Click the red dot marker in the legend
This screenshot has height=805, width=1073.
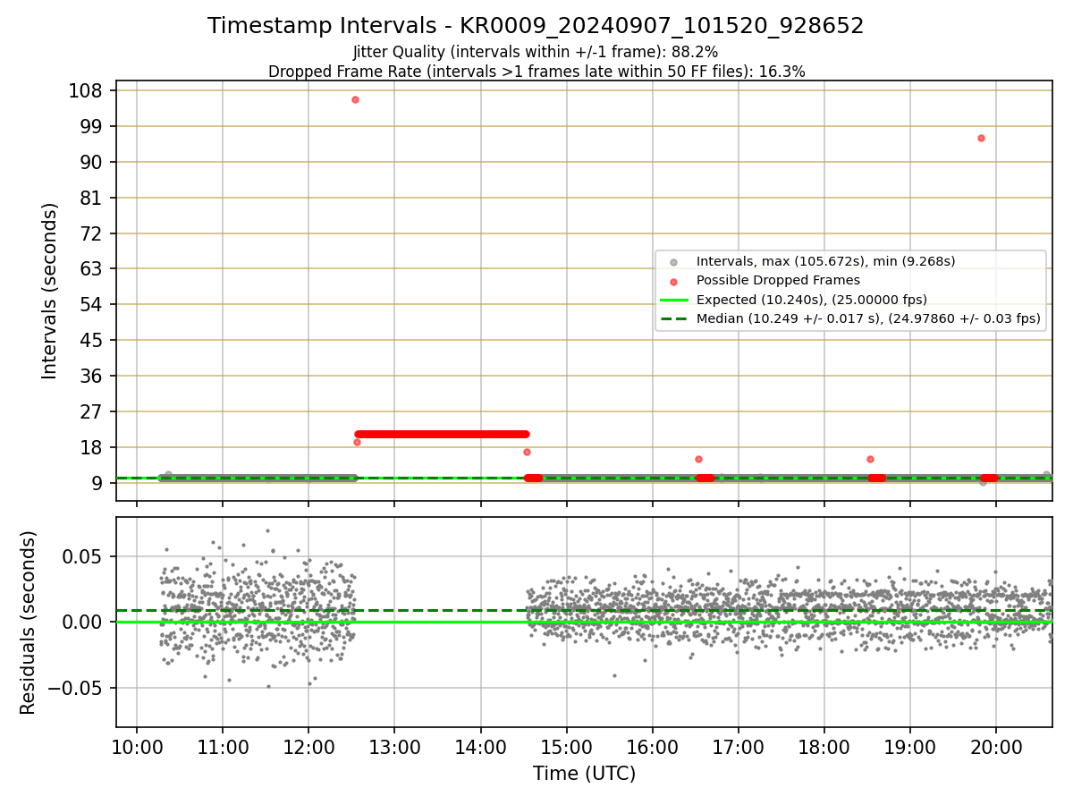click(x=673, y=281)
